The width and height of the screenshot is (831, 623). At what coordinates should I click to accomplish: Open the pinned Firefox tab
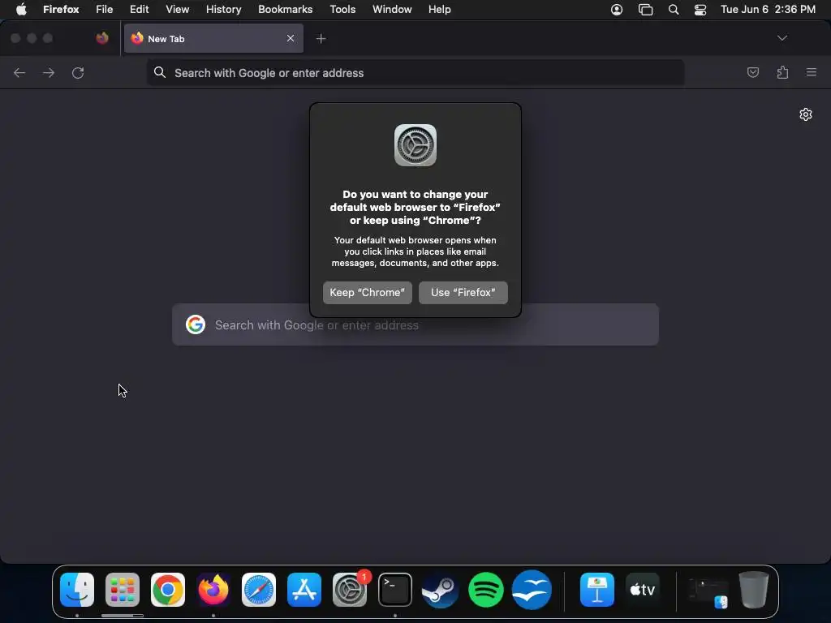(102, 38)
